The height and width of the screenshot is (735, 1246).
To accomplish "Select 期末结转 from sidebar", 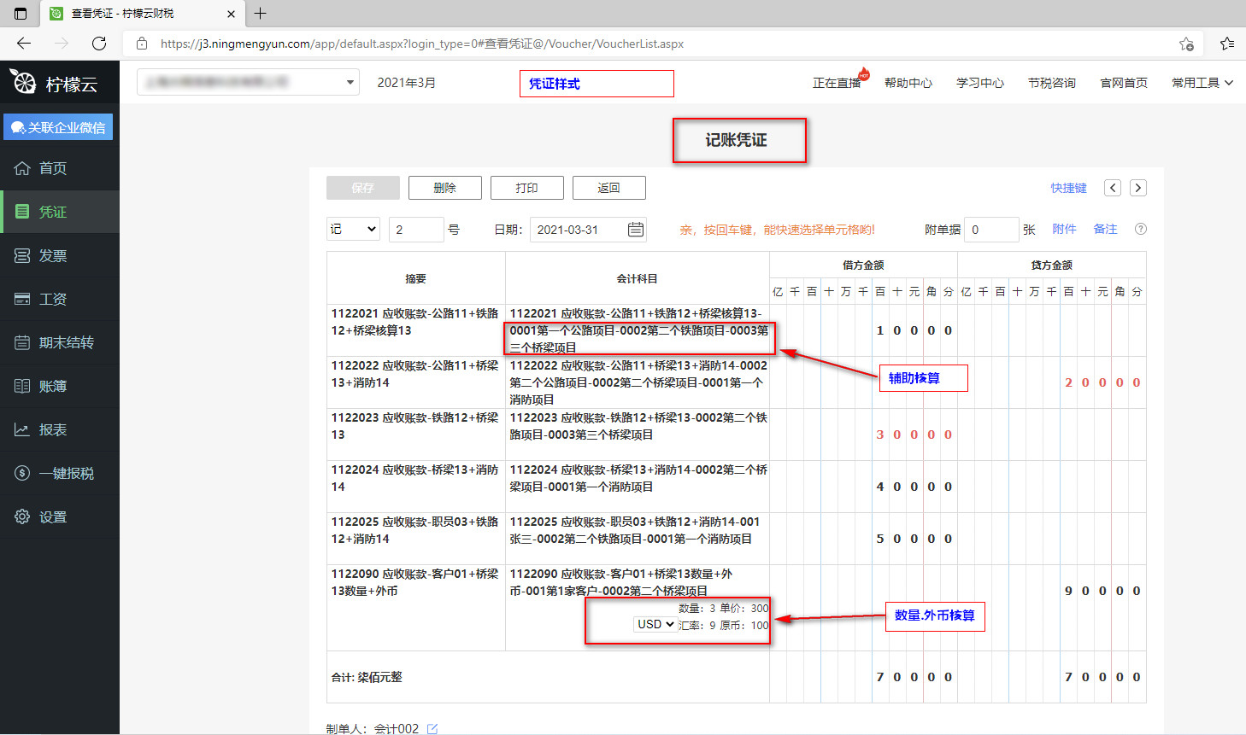I will [66, 342].
